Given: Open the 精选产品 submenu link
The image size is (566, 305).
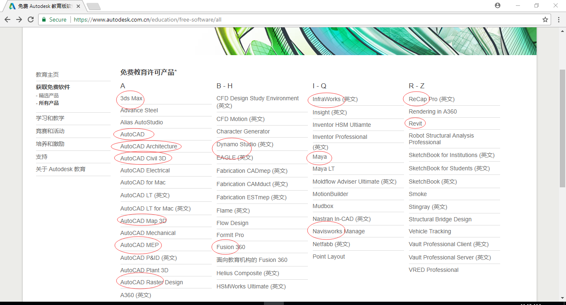Looking at the screenshot, I should point(48,95).
